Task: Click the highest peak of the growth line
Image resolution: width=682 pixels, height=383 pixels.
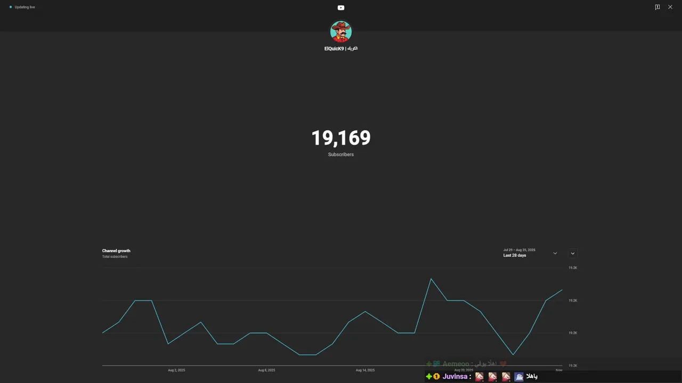Action: click(431, 279)
